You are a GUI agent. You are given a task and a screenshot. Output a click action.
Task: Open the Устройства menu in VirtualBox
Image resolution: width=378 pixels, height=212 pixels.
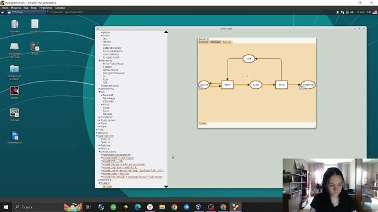click(45, 8)
